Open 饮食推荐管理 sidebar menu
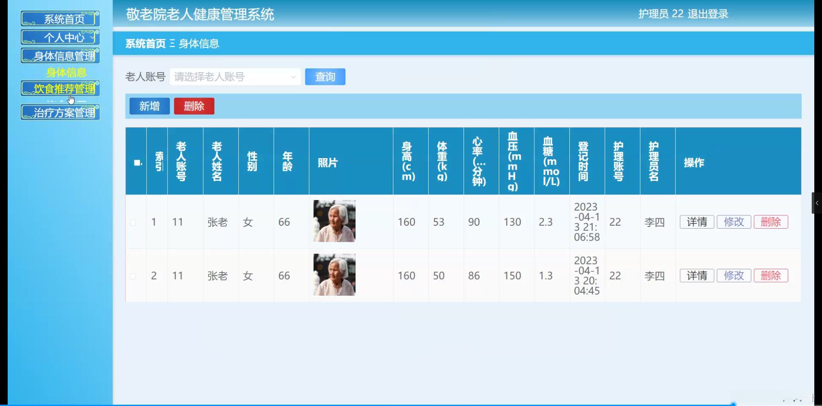Viewport: 822px width, 406px height. (x=60, y=88)
